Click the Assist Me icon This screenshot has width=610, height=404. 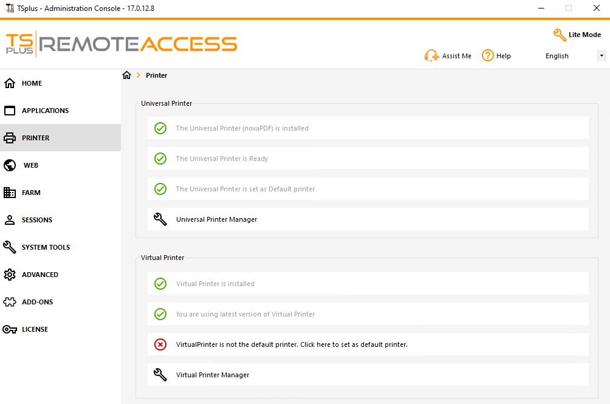(431, 55)
